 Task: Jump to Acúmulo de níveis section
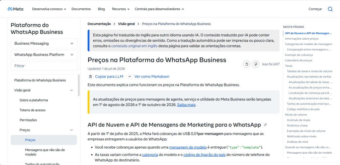(x=298, y=120)
